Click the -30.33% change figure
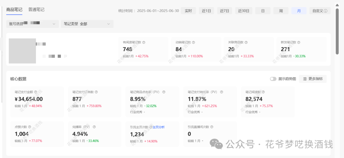This screenshot has height=158, width=344. (299, 56)
